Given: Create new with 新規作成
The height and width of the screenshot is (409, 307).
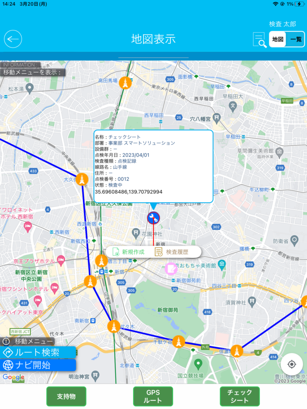Looking at the screenshot, I should pos(128,252).
